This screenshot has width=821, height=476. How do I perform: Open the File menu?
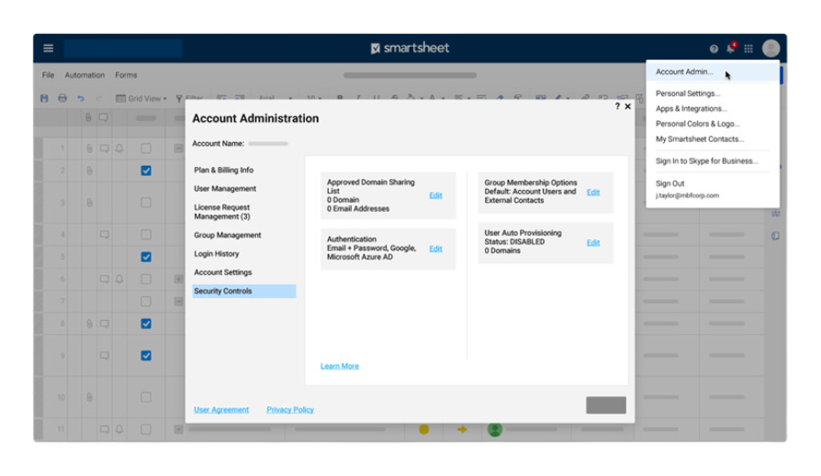[x=49, y=75]
